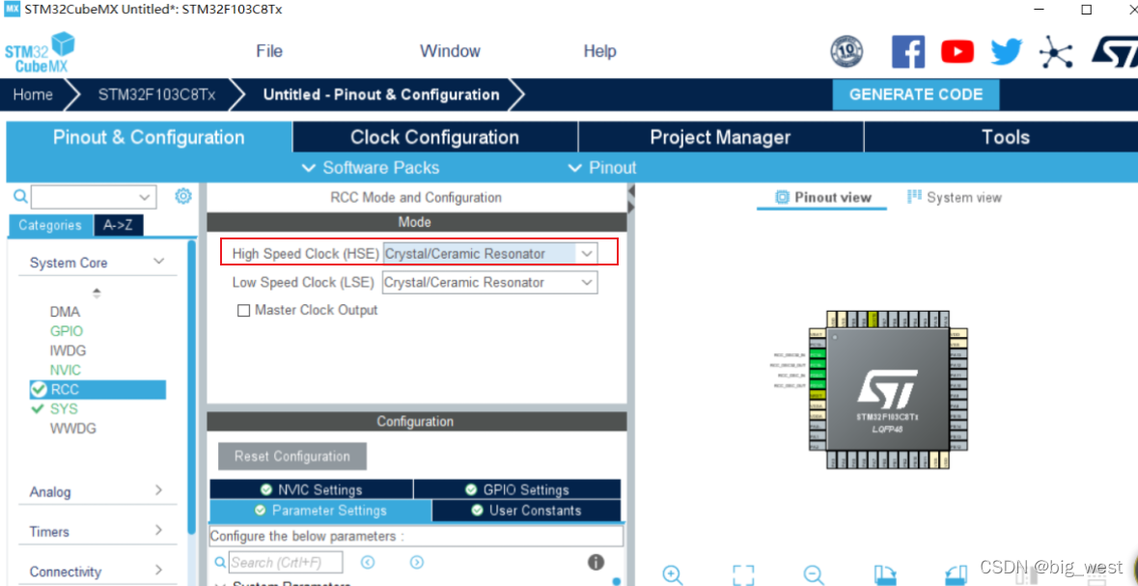Click the parameter info icon

point(596,562)
